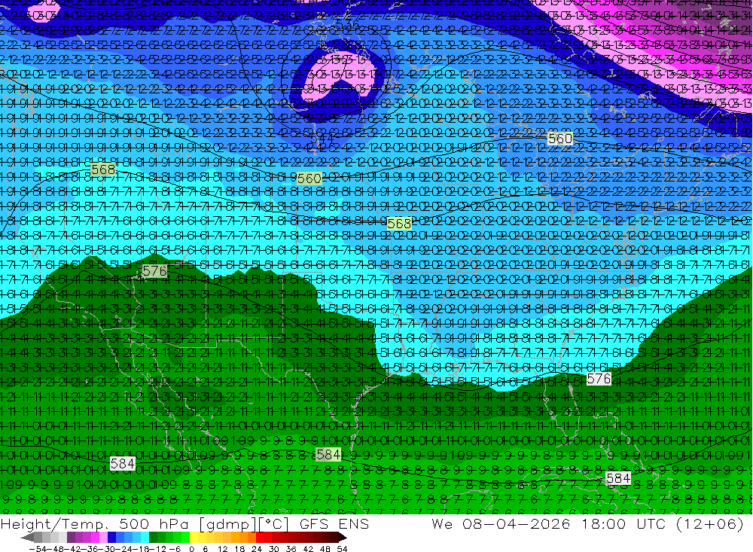
Task: Click the -54 value under the legend
Action: pos(38,549)
